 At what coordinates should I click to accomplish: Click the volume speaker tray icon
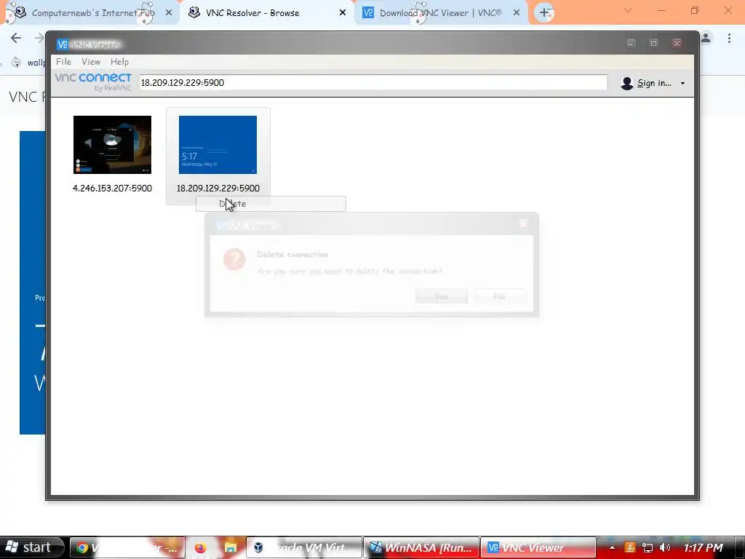click(665, 547)
